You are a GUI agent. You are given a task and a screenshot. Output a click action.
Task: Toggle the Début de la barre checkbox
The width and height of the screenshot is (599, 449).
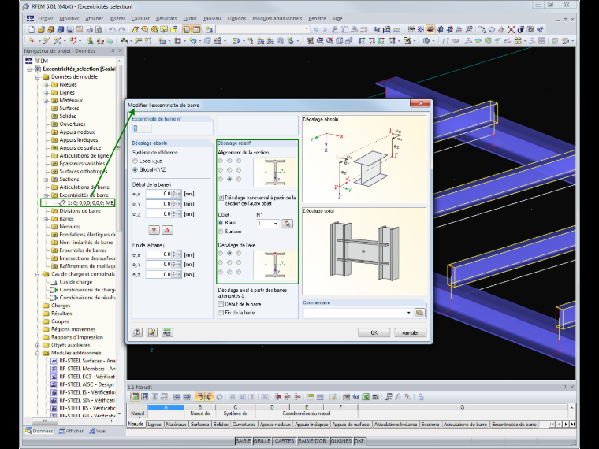coord(221,304)
